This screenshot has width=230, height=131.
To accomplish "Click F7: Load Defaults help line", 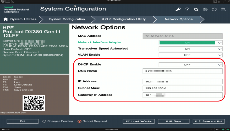I will point(18,85).
